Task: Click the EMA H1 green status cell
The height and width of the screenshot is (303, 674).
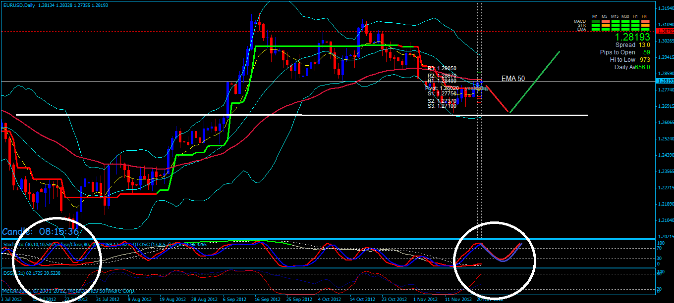Action: (635, 29)
